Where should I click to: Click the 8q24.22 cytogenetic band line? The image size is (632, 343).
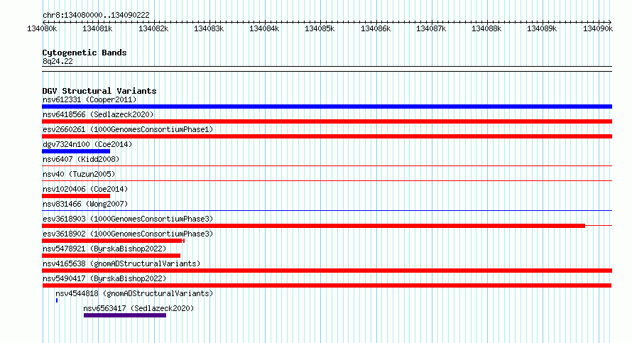(327, 69)
